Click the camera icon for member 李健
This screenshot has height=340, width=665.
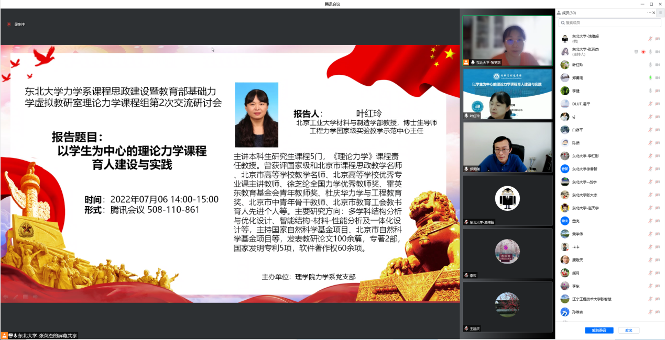point(657,91)
